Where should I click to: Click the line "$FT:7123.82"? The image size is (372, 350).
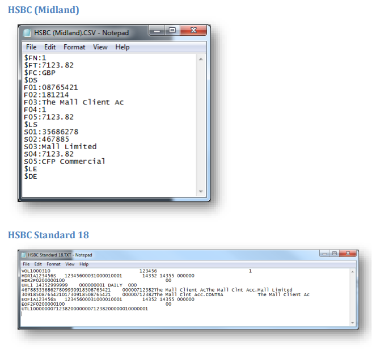point(49,65)
